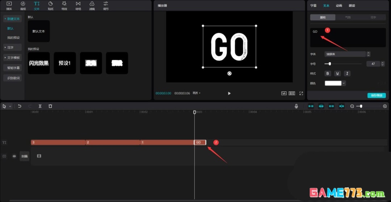Open the text color dropdown arrow
The width and height of the screenshot is (391, 202).
point(344,83)
